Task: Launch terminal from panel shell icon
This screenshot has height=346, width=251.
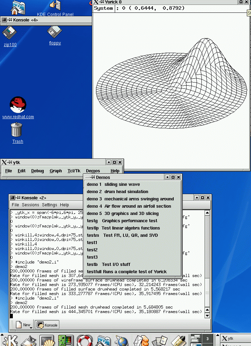Action: (46, 340)
